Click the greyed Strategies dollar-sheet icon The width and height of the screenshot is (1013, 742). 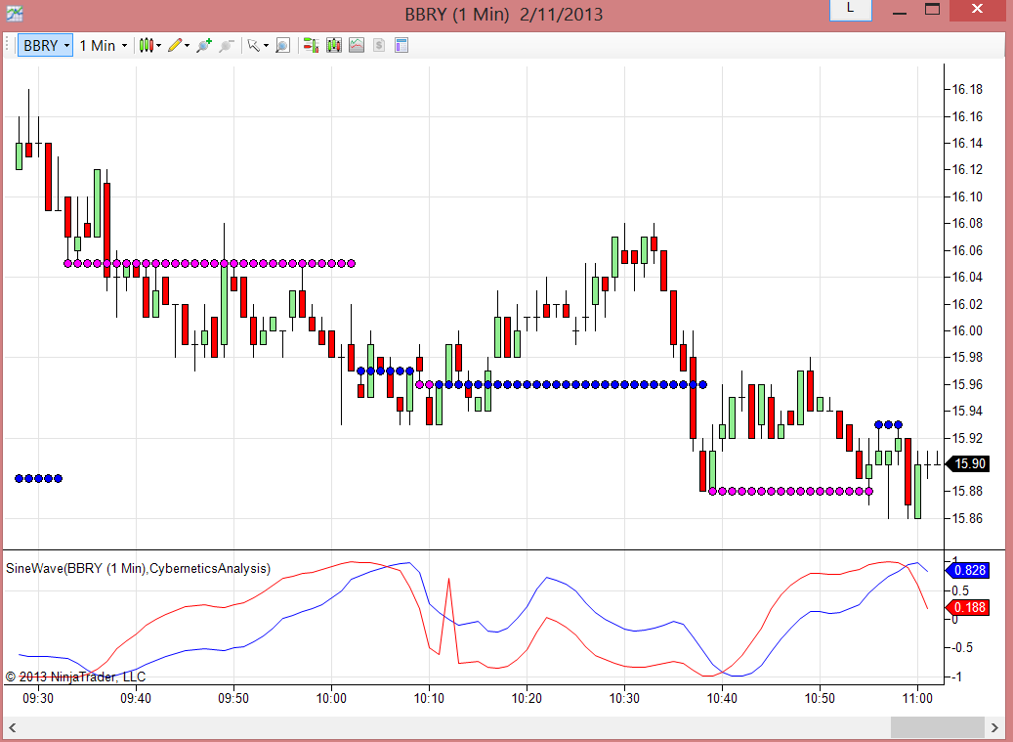(x=379, y=45)
